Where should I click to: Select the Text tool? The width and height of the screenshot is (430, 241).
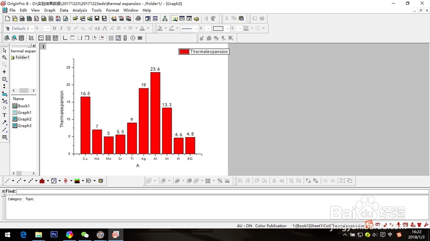(4, 115)
